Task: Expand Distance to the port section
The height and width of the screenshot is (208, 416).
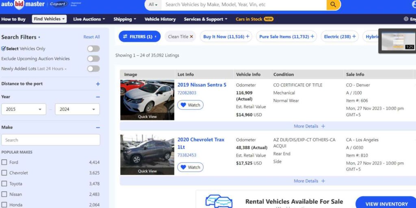Action: tap(98, 84)
